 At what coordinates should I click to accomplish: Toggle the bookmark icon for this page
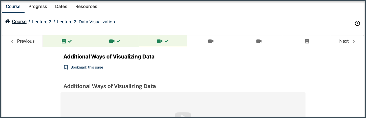click(66, 67)
